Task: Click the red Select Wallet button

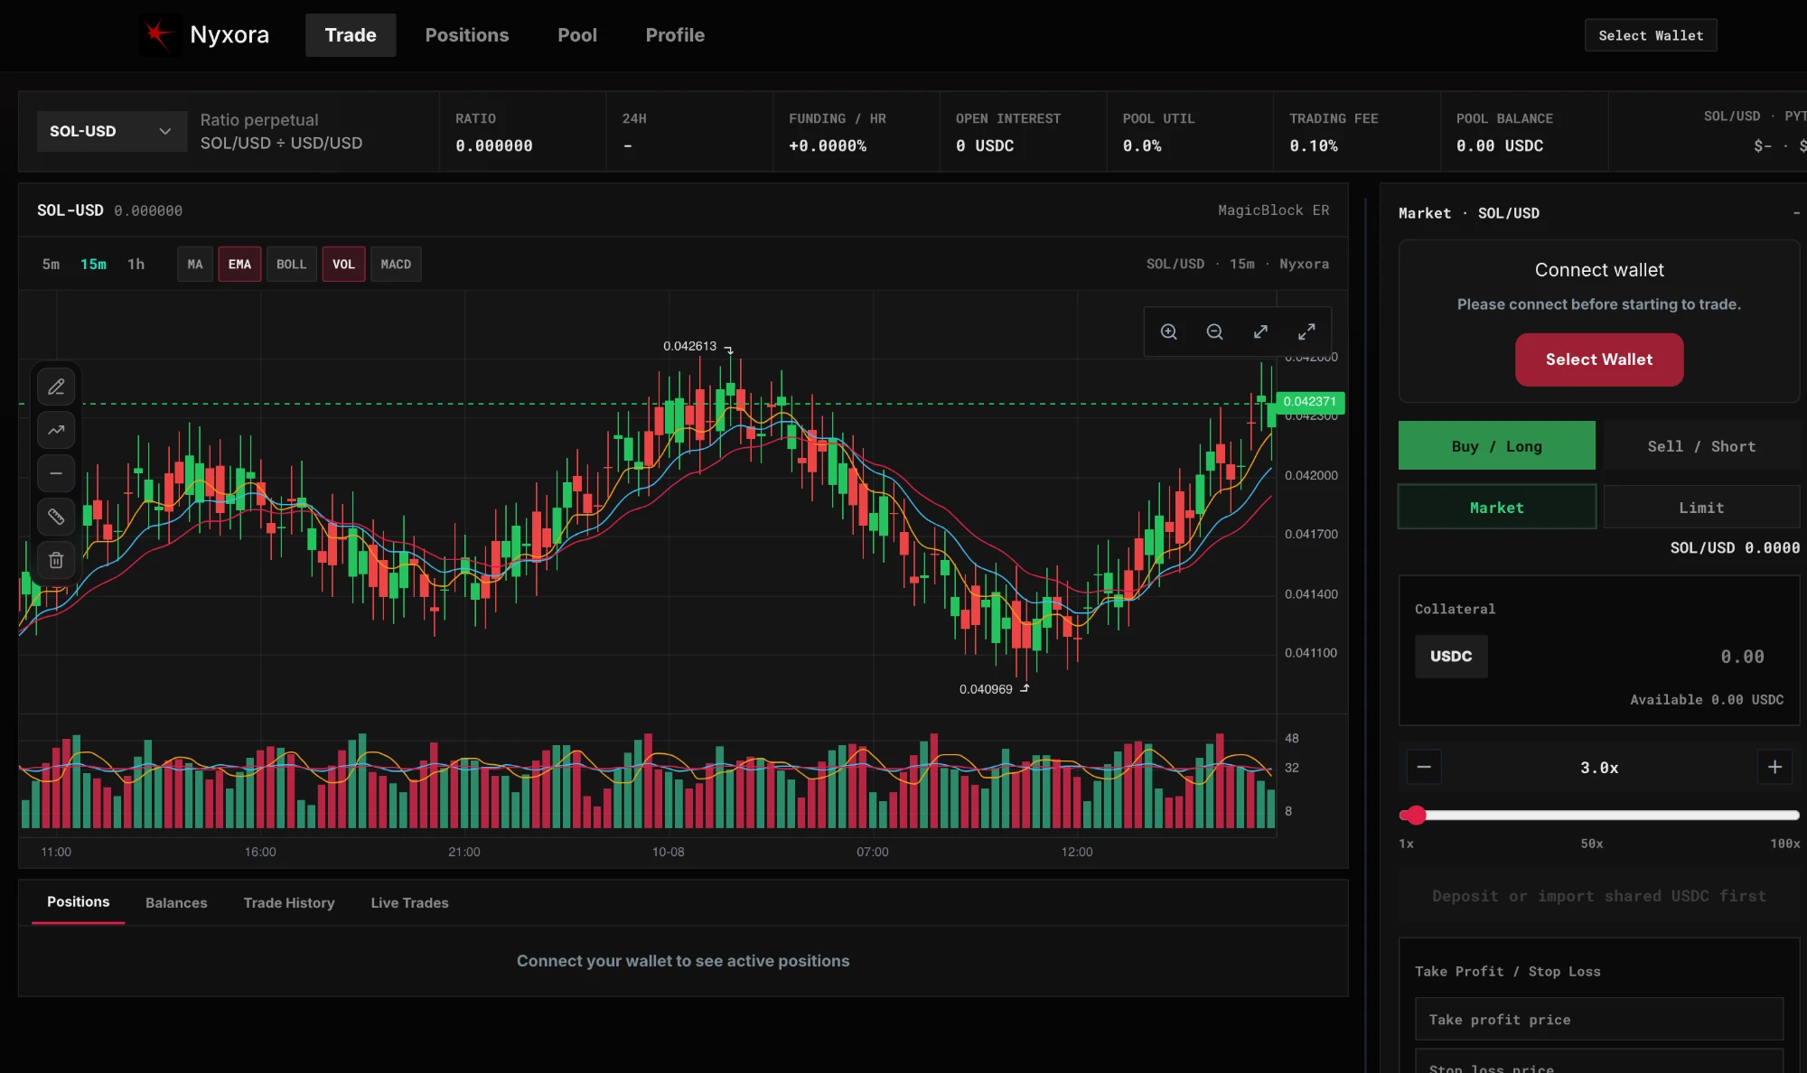Action: pyautogui.click(x=1599, y=359)
